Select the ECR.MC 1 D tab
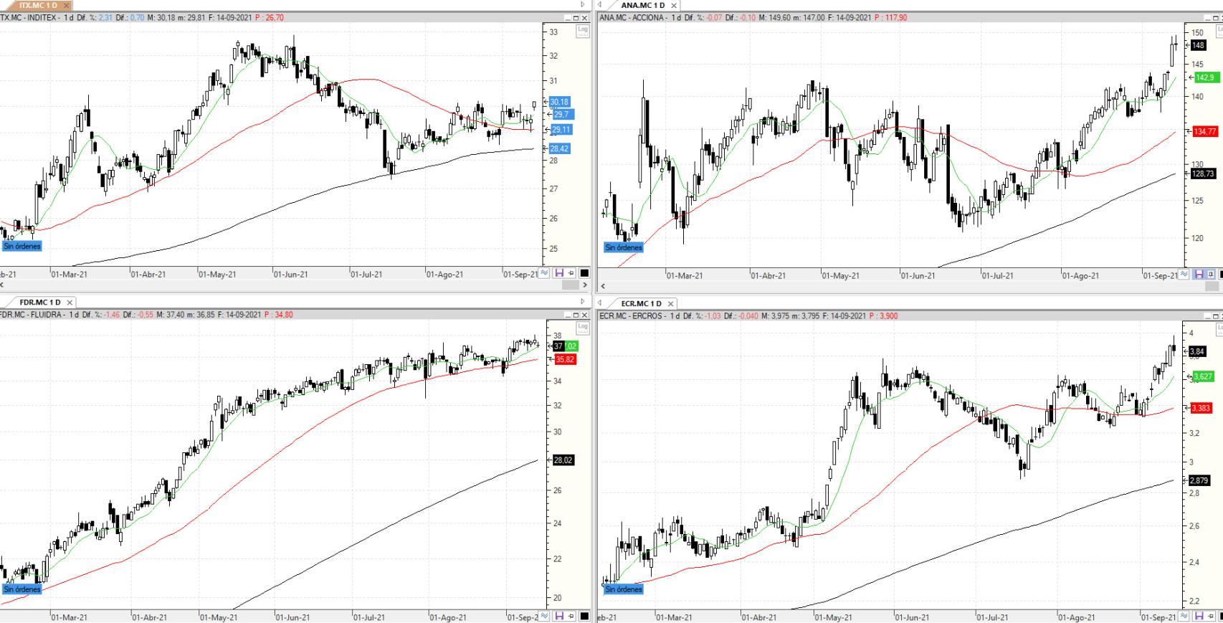The height and width of the screenshot is (623, 1223). 641,303
